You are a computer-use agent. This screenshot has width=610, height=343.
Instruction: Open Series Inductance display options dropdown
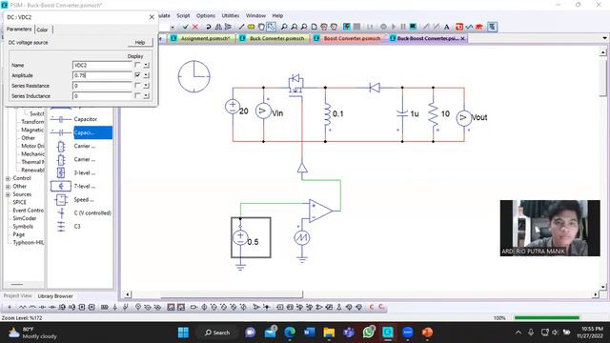click(146, 95)
